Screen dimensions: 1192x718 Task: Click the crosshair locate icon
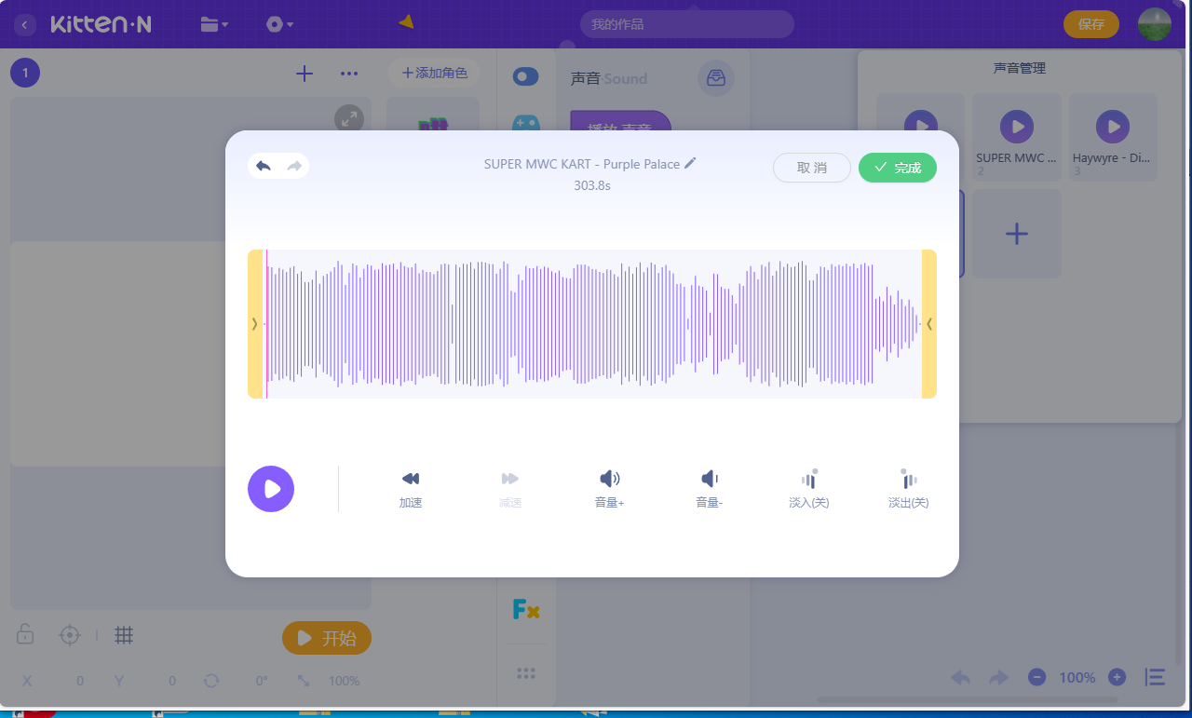pyautogui.click(x=70, y=635)
